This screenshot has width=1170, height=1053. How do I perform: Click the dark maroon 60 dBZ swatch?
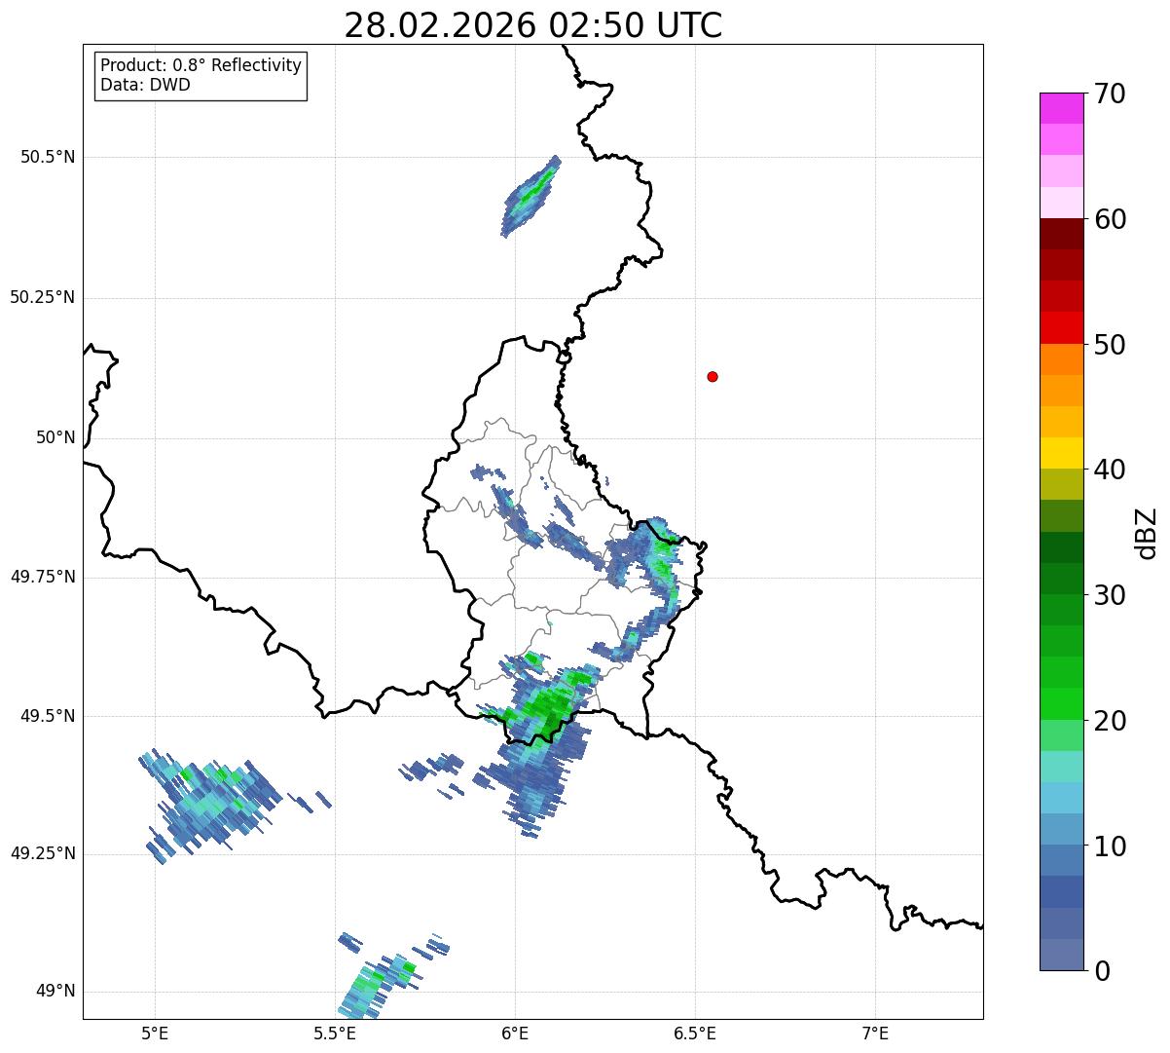click(x=1061, y=234)
